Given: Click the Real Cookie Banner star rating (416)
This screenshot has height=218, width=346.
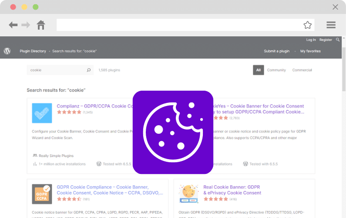Looking at the screenshot, I should (215, 199).
